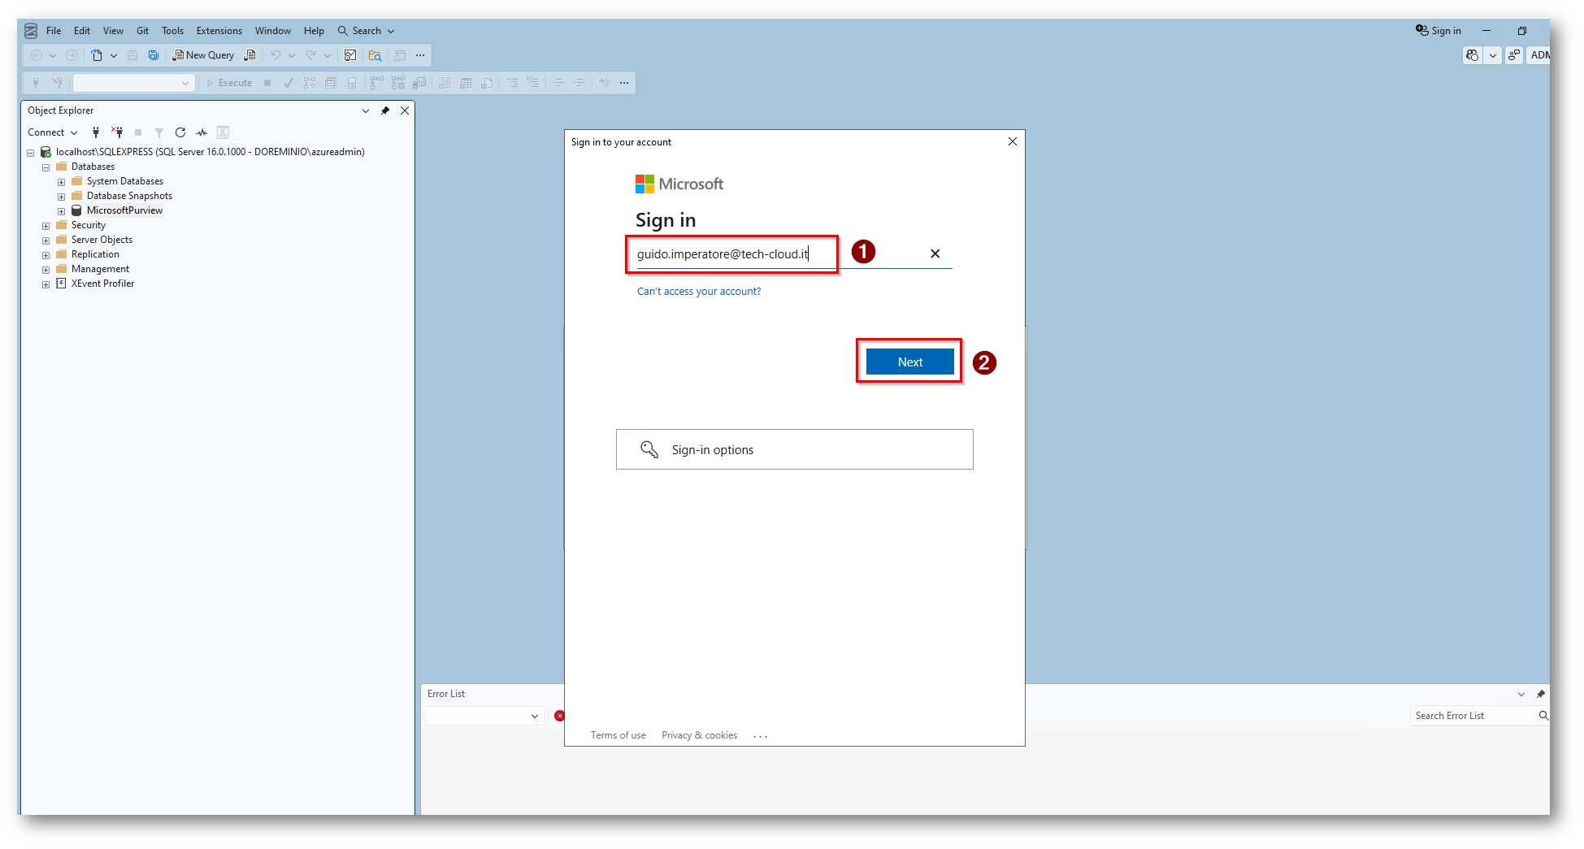Click the Activity Monitor pulse icon in Object Explorer
Screen dimensions: 1584x849
click(202, 132)
